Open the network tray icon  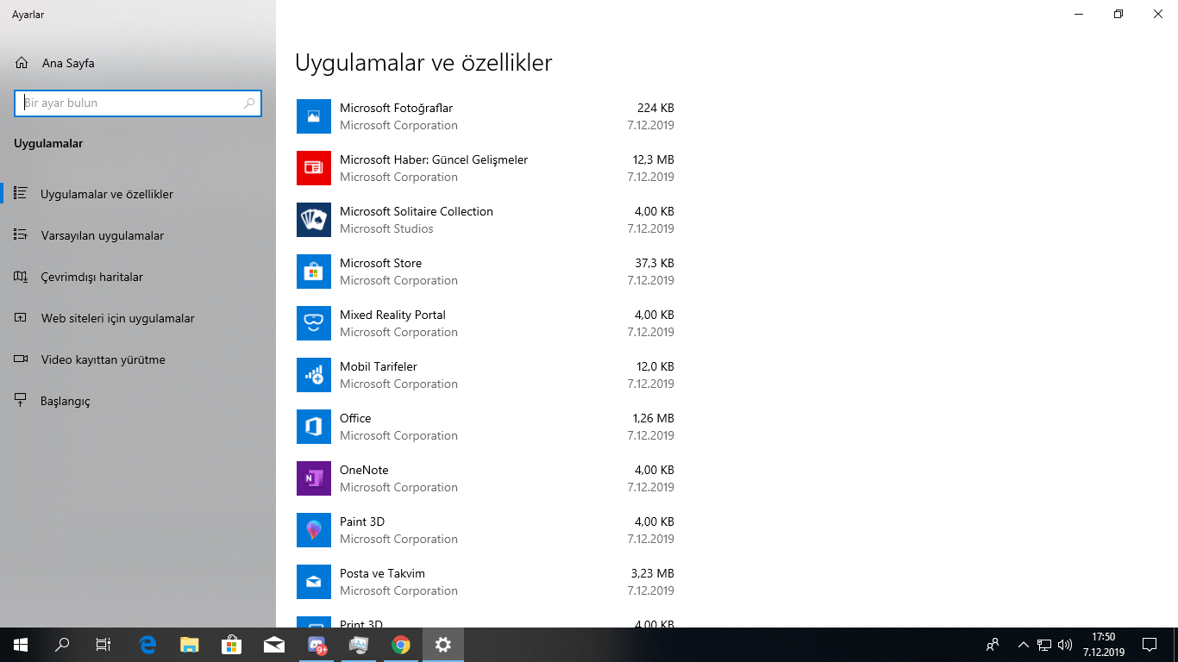click(1044, 645)
